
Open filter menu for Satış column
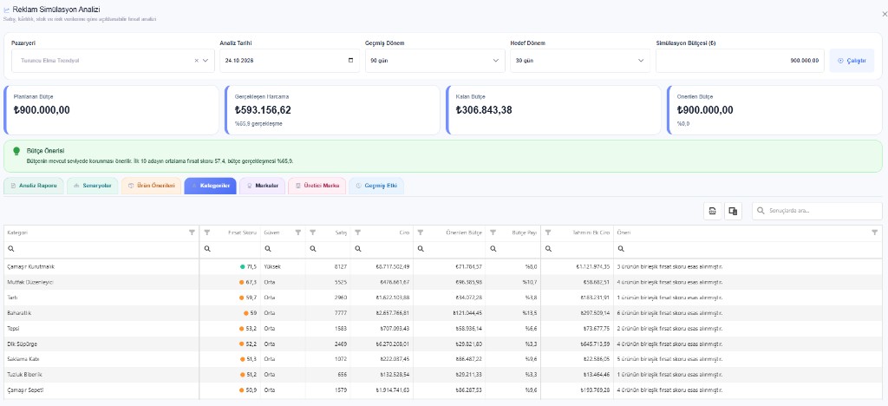pos(312,232)
